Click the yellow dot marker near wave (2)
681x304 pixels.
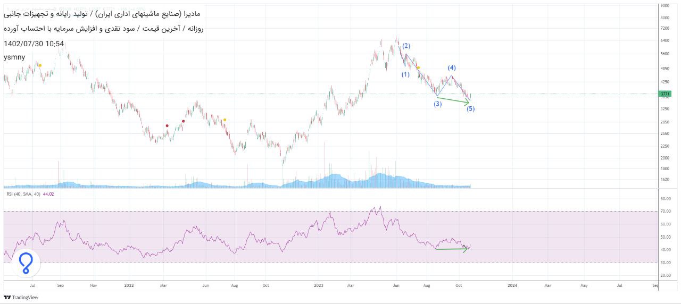[418, 67]
